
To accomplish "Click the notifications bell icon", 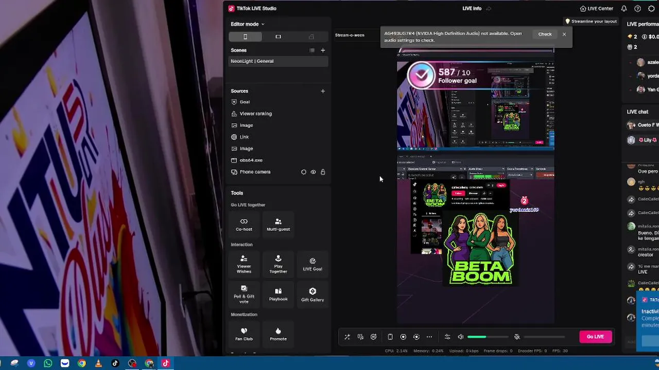I will 624,8.
